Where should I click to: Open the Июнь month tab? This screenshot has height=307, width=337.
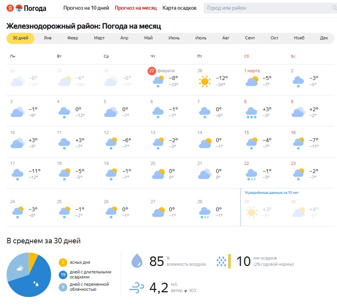pos(174,38)
